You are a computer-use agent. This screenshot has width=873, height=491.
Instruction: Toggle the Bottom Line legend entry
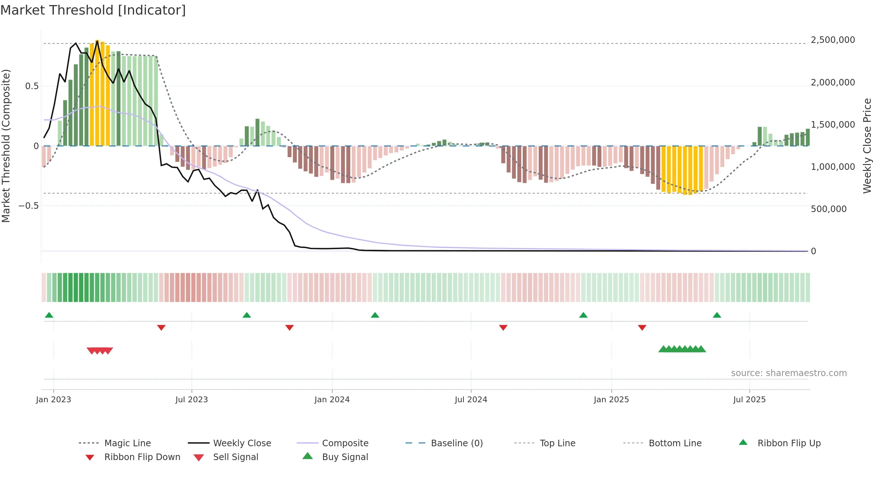pos(662,443)
